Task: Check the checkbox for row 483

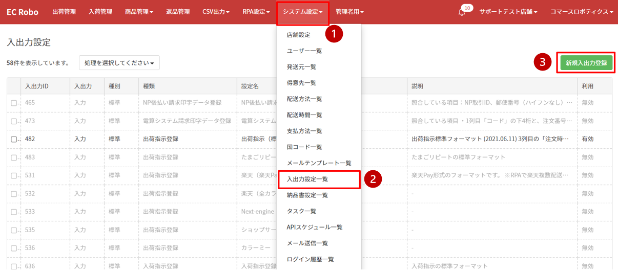Action: [14, 157]
